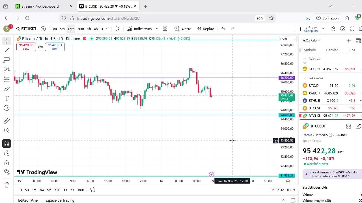Switch to 1h timeframe
This screenshot has width=362, height=203.
(x=89, y=29)
